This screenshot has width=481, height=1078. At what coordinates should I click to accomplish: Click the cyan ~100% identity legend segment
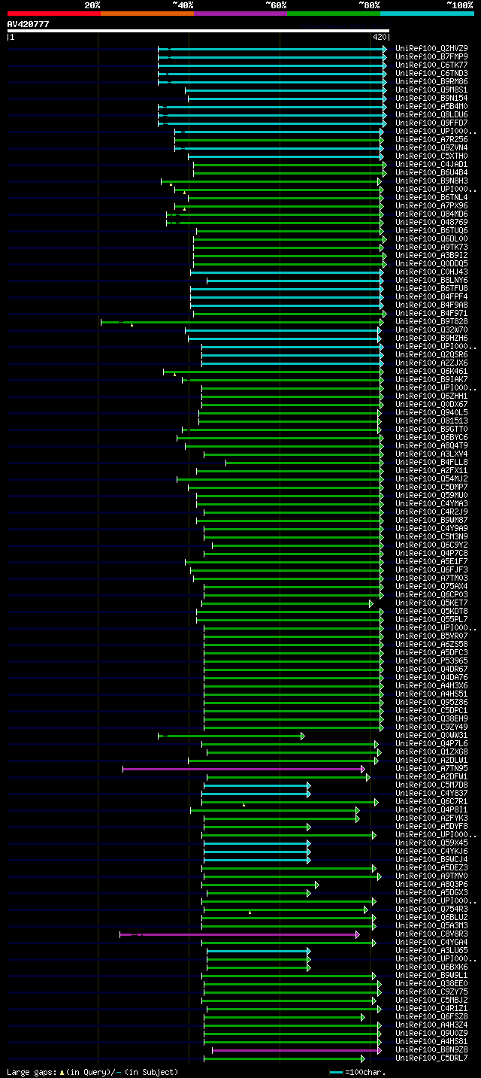[x=426, y=14]
